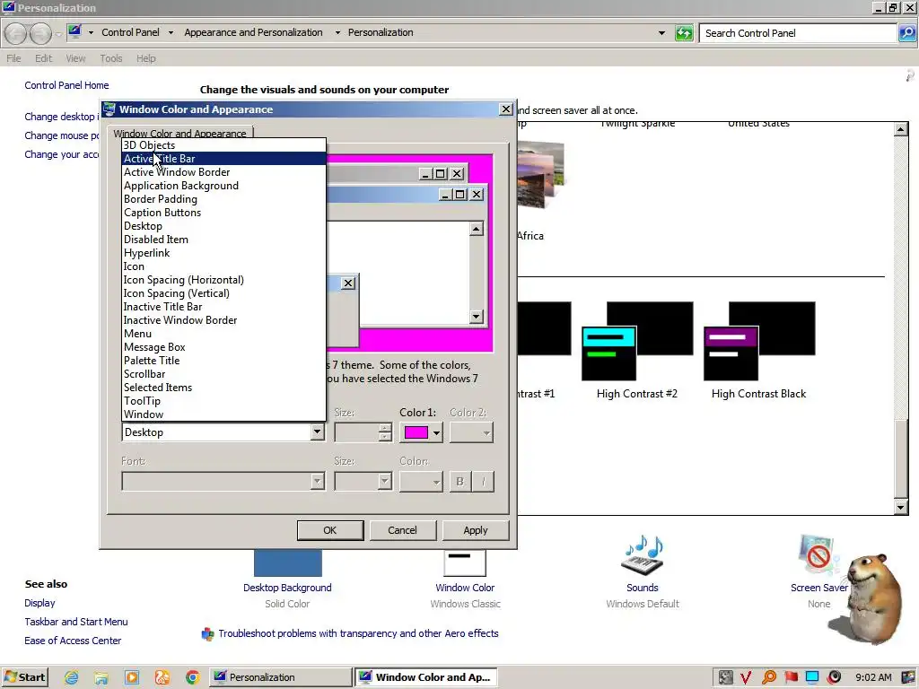
Task: Click Apply in the dialog
Action: [x=476, y=530]
